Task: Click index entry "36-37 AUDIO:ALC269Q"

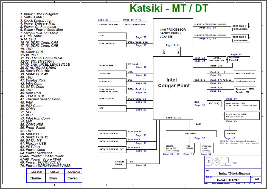Action: pos(38,68)
